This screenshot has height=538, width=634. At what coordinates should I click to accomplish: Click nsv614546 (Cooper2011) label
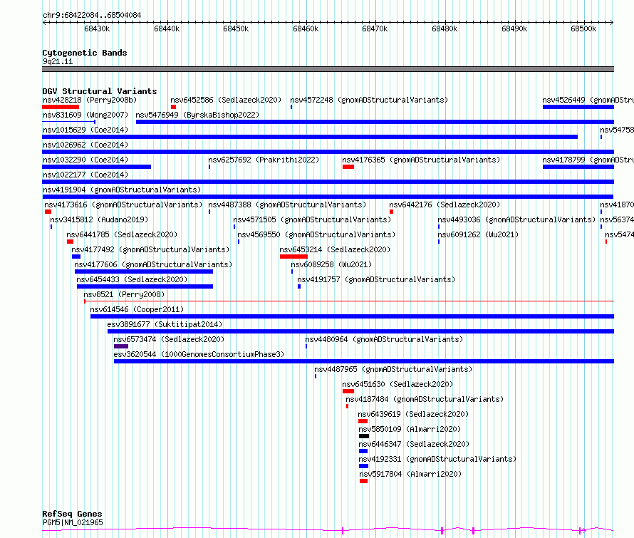point(137,309)
